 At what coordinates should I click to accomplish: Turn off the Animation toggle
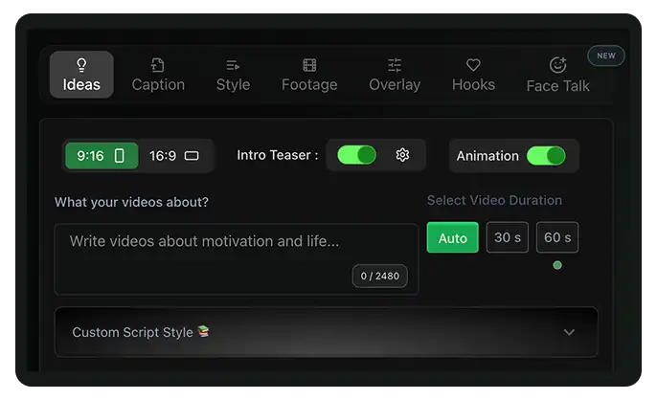click(x=545, y=156)
